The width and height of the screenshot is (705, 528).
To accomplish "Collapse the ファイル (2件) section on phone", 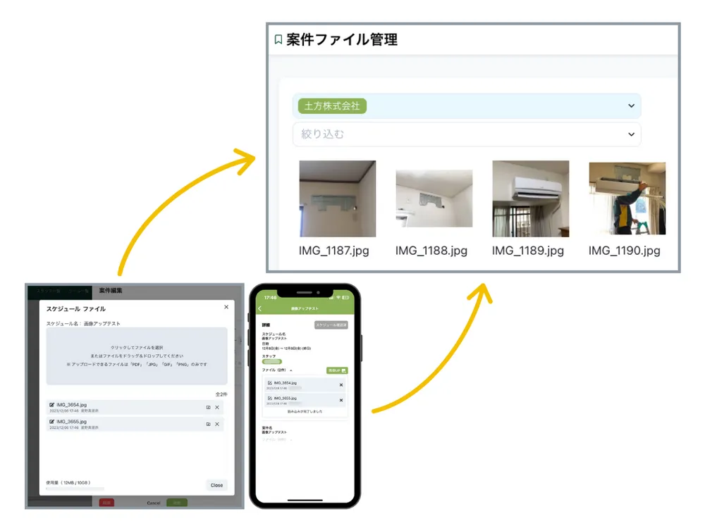I will click(x=291, y=370).
